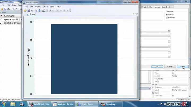Image resolution: width=191 pixels, height=107 pixels.
Task: Click the Properties scrollbar down arrow
Action: coord(190,97)
